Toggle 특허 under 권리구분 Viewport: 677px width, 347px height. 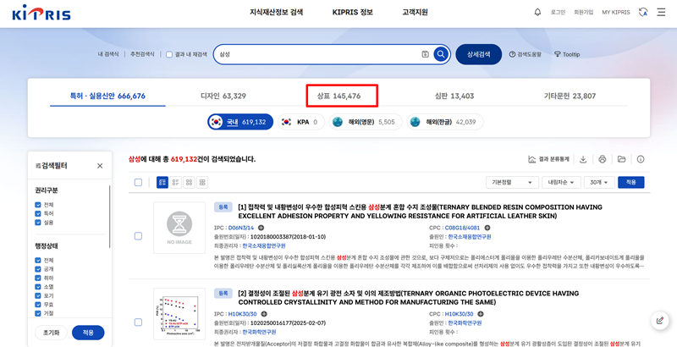point(38,213)
